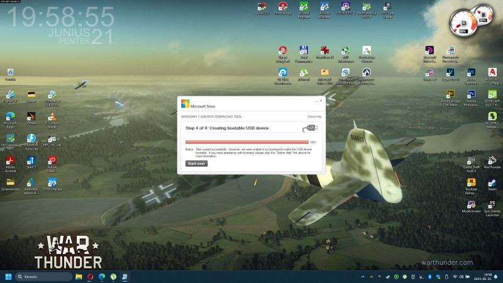Open File Explorer from taskbar

79,277
